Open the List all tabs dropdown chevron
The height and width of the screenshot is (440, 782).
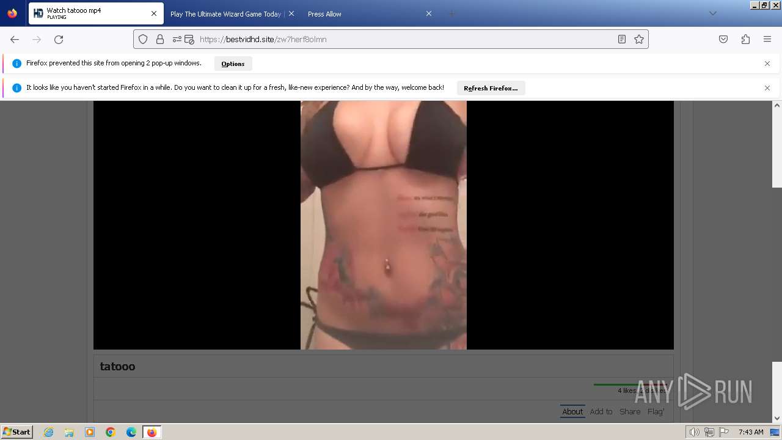click(x=712, y=13)
